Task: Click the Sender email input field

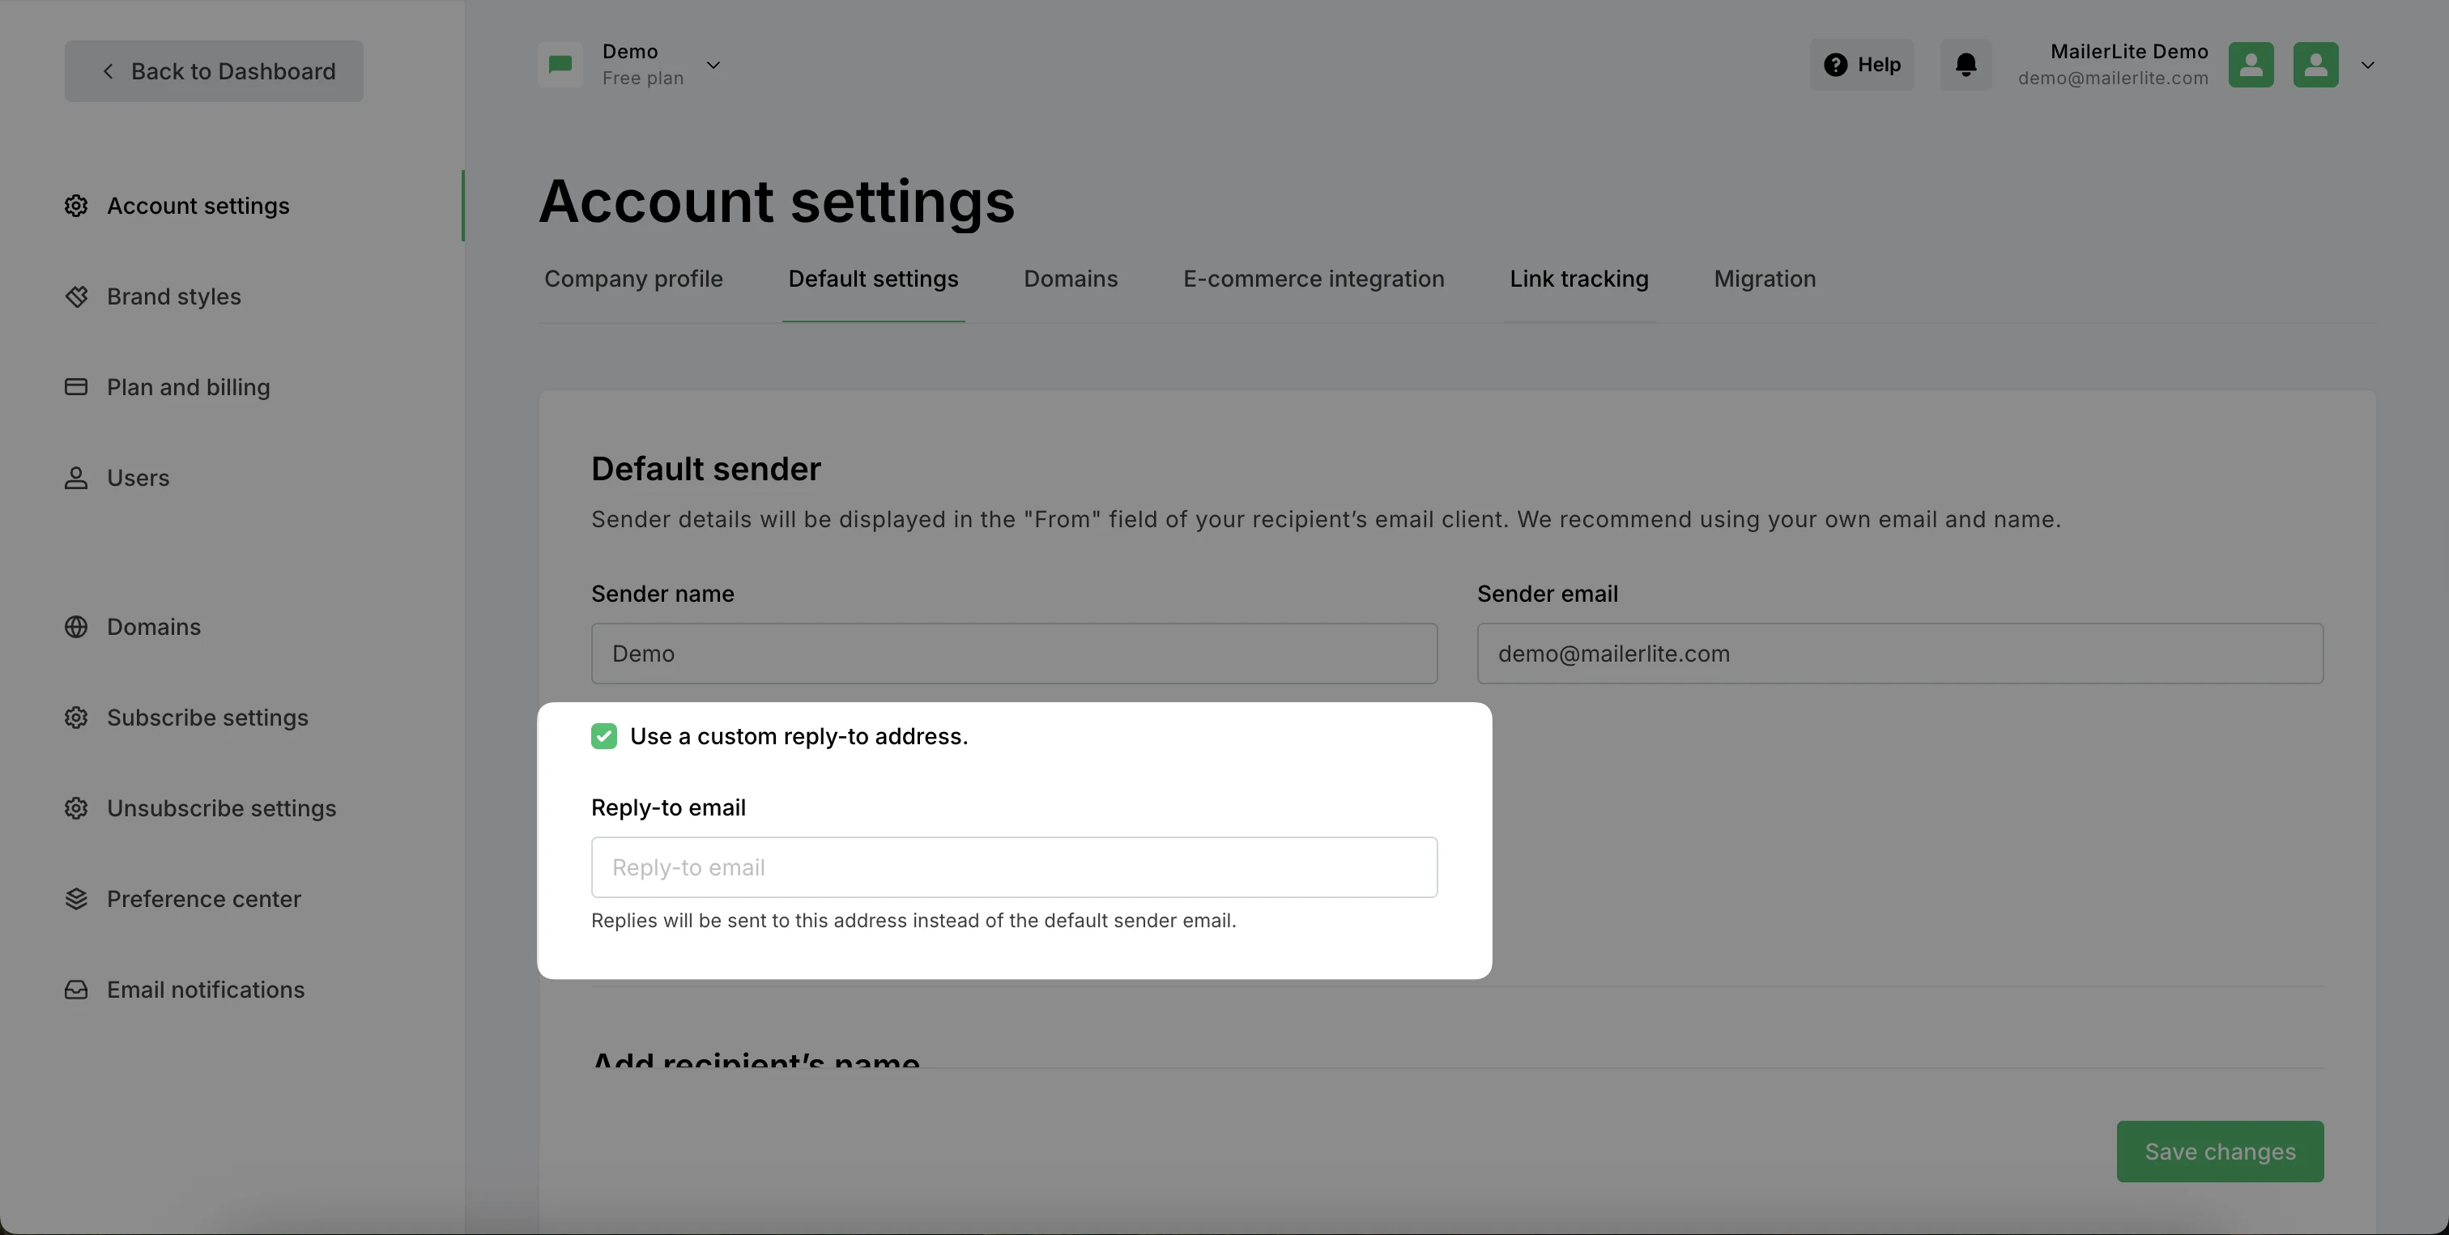Action: [1901, 654]
